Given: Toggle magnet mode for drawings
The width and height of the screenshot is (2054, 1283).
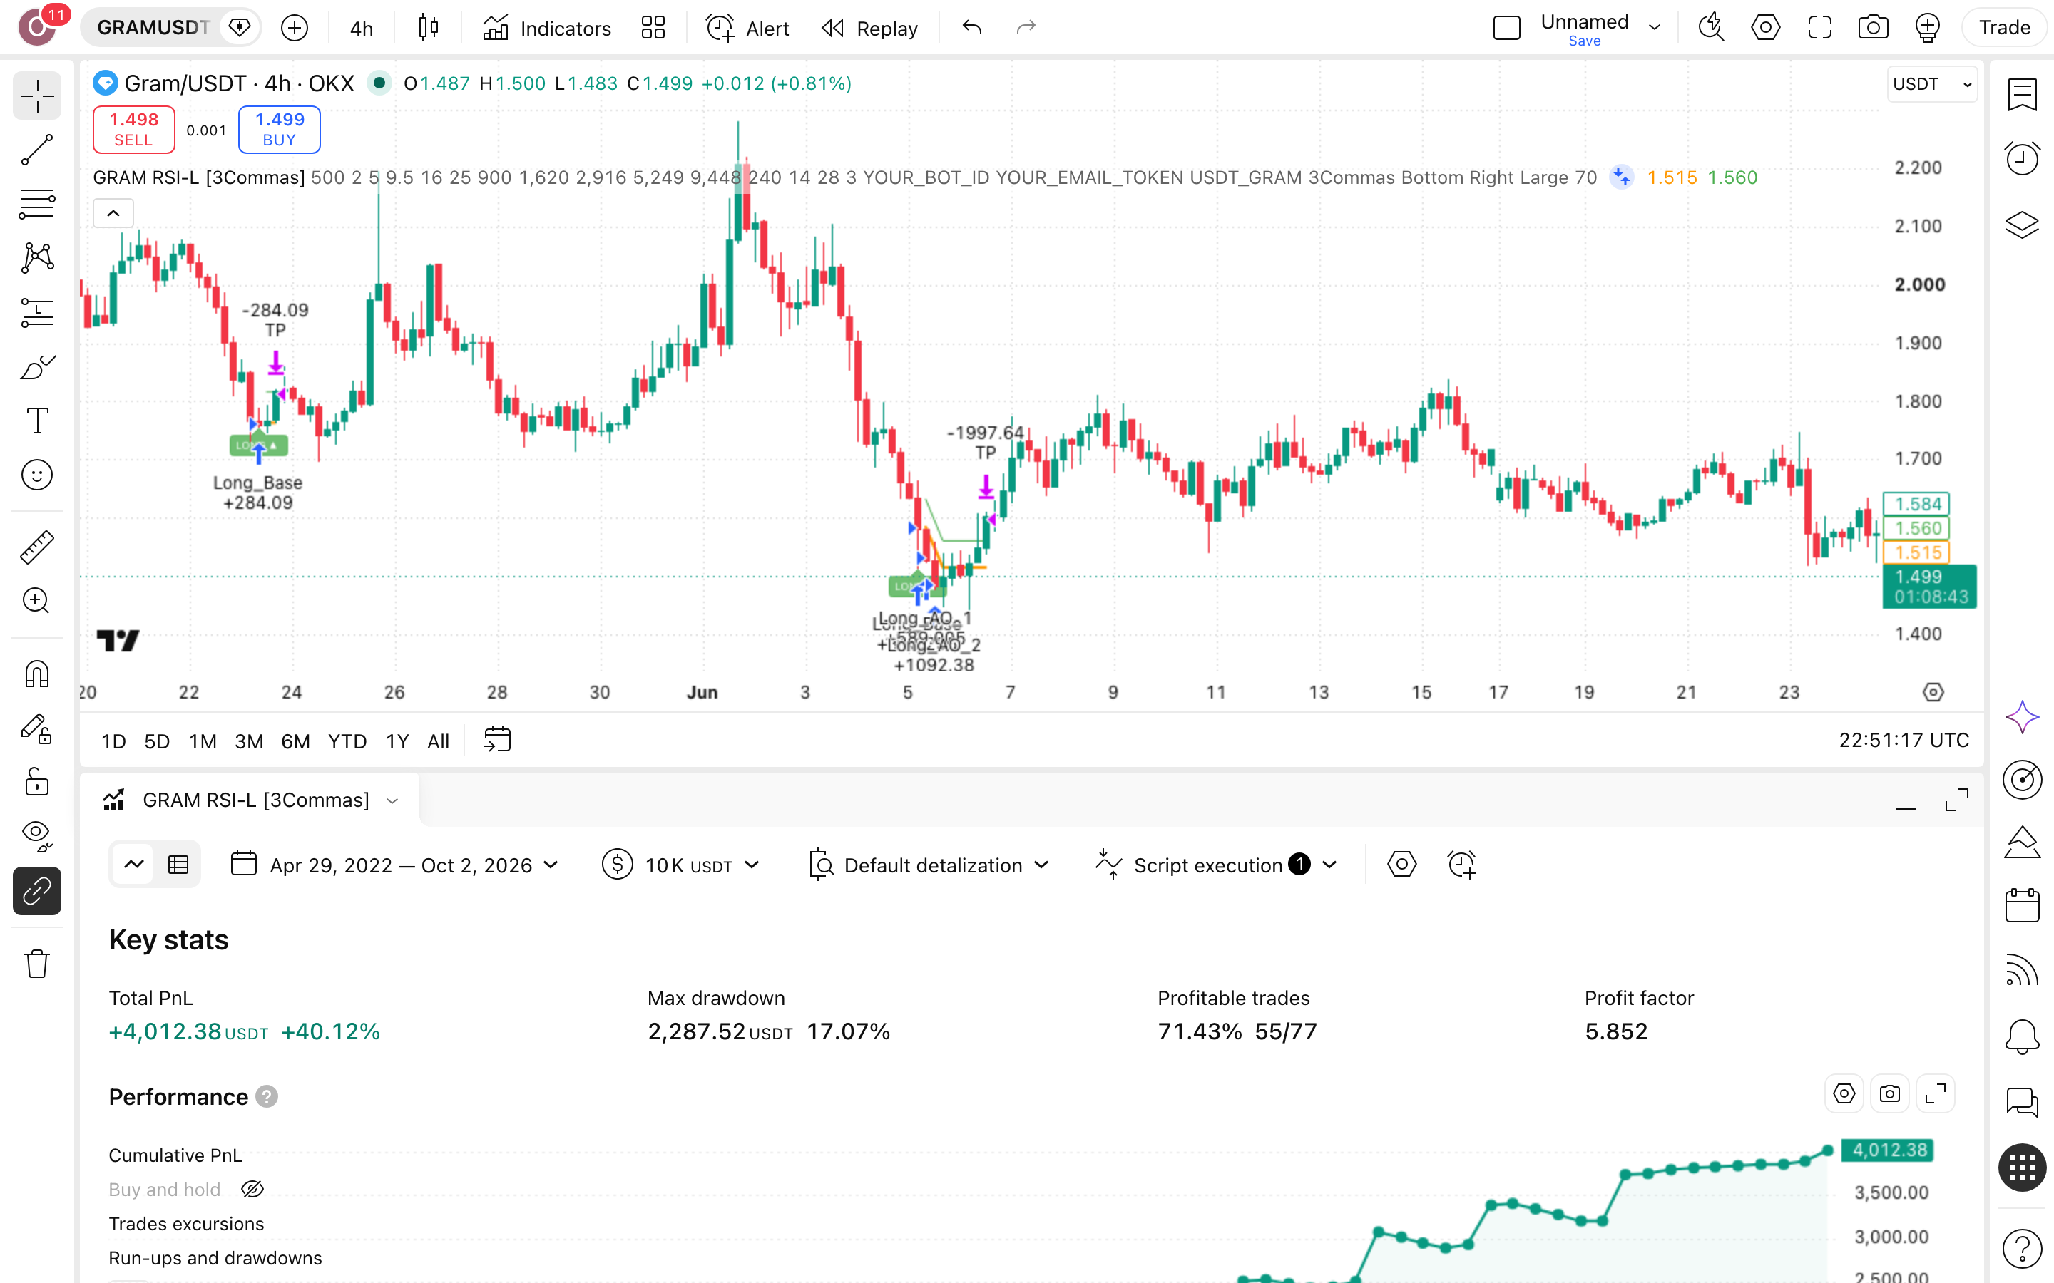Looking at the screenshot, I should tap(36, 674).
